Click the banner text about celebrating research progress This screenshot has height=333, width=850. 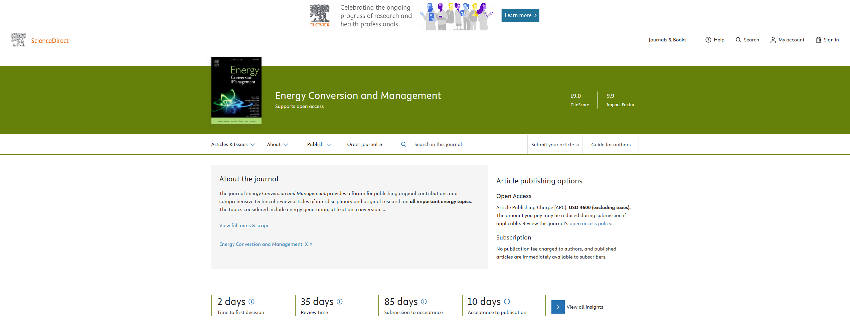pyautogui.click(x=376, y=16)
